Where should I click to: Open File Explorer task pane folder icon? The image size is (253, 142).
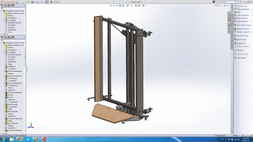[x=229, y=23]
